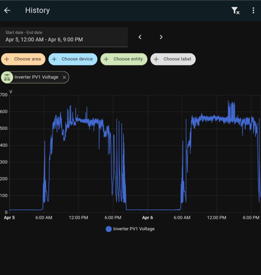Open the start and end date field
261x275 pixels.
point(64,37)
